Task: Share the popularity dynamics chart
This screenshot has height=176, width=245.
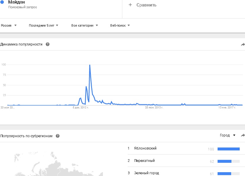Action: coord(243,45)
